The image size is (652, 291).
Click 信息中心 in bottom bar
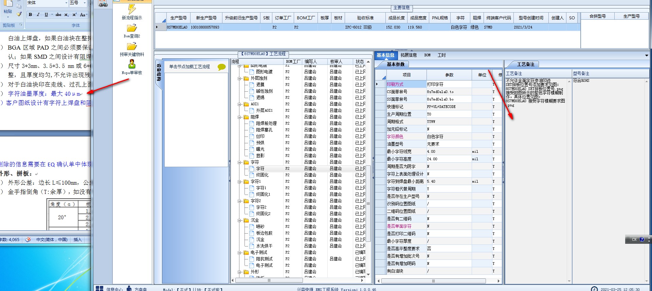click(114, 289)
